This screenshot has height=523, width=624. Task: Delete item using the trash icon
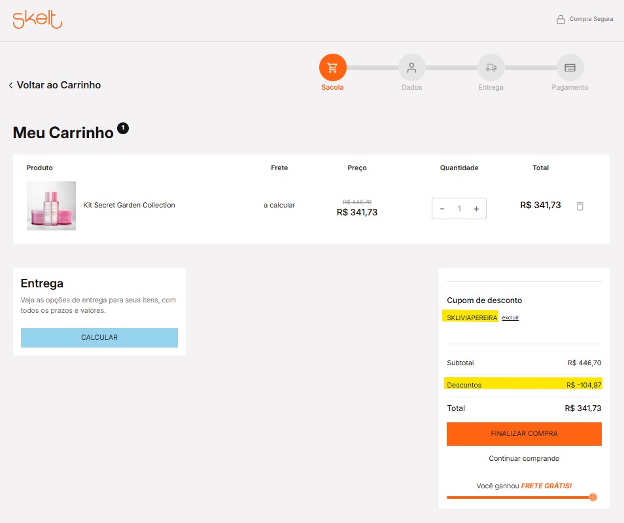click(580, 206)
